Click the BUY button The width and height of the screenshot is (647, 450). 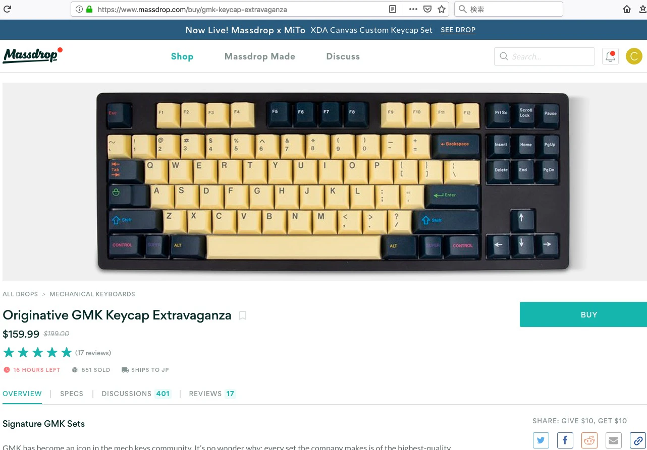coord(583,314)
